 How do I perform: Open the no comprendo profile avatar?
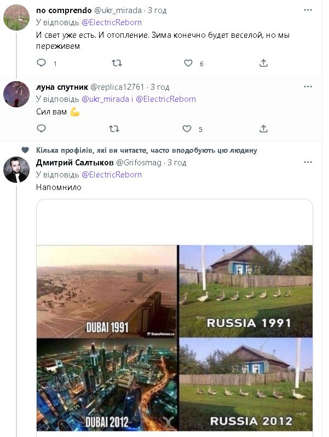(x=16, y=17)
